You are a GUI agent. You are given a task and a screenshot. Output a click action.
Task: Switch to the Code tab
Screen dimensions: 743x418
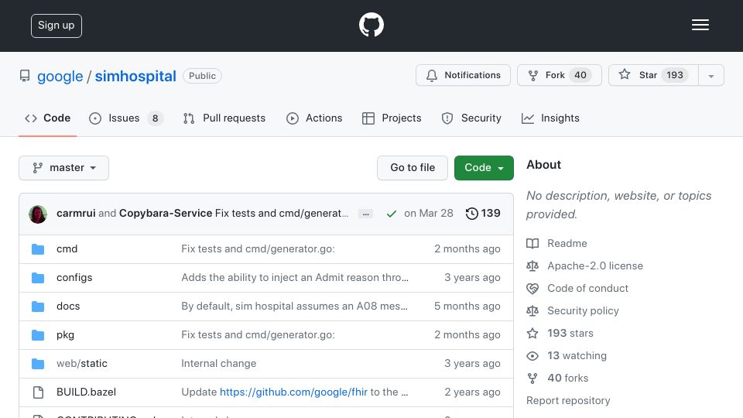click(x=47, y=118)
